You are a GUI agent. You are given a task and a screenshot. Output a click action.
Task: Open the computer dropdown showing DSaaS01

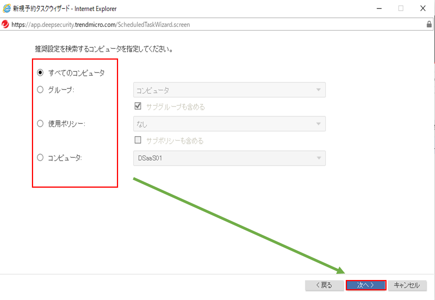click(230, 158)
